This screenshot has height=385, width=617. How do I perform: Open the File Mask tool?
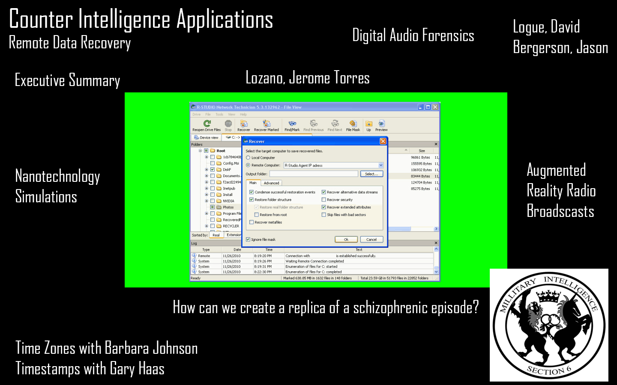[x=353, y=124]
